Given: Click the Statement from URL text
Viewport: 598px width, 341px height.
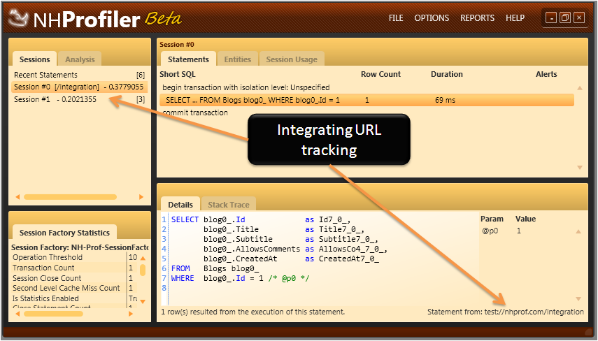Looking at the screenshot, I should tap(505, 312).
